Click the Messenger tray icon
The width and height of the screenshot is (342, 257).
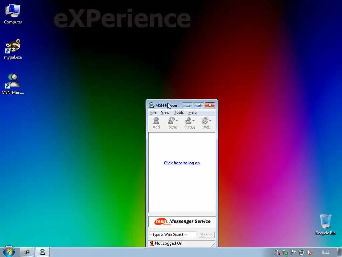[277, 252]
